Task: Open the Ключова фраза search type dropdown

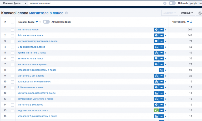Action: click(x=14, y=3)
